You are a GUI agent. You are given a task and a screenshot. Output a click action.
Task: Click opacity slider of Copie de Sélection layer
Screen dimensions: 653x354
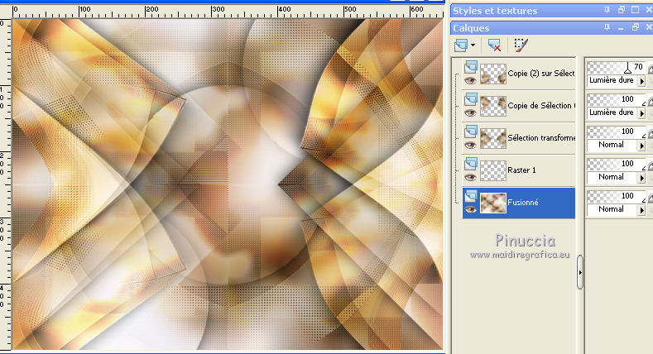[x=616, y=99]
